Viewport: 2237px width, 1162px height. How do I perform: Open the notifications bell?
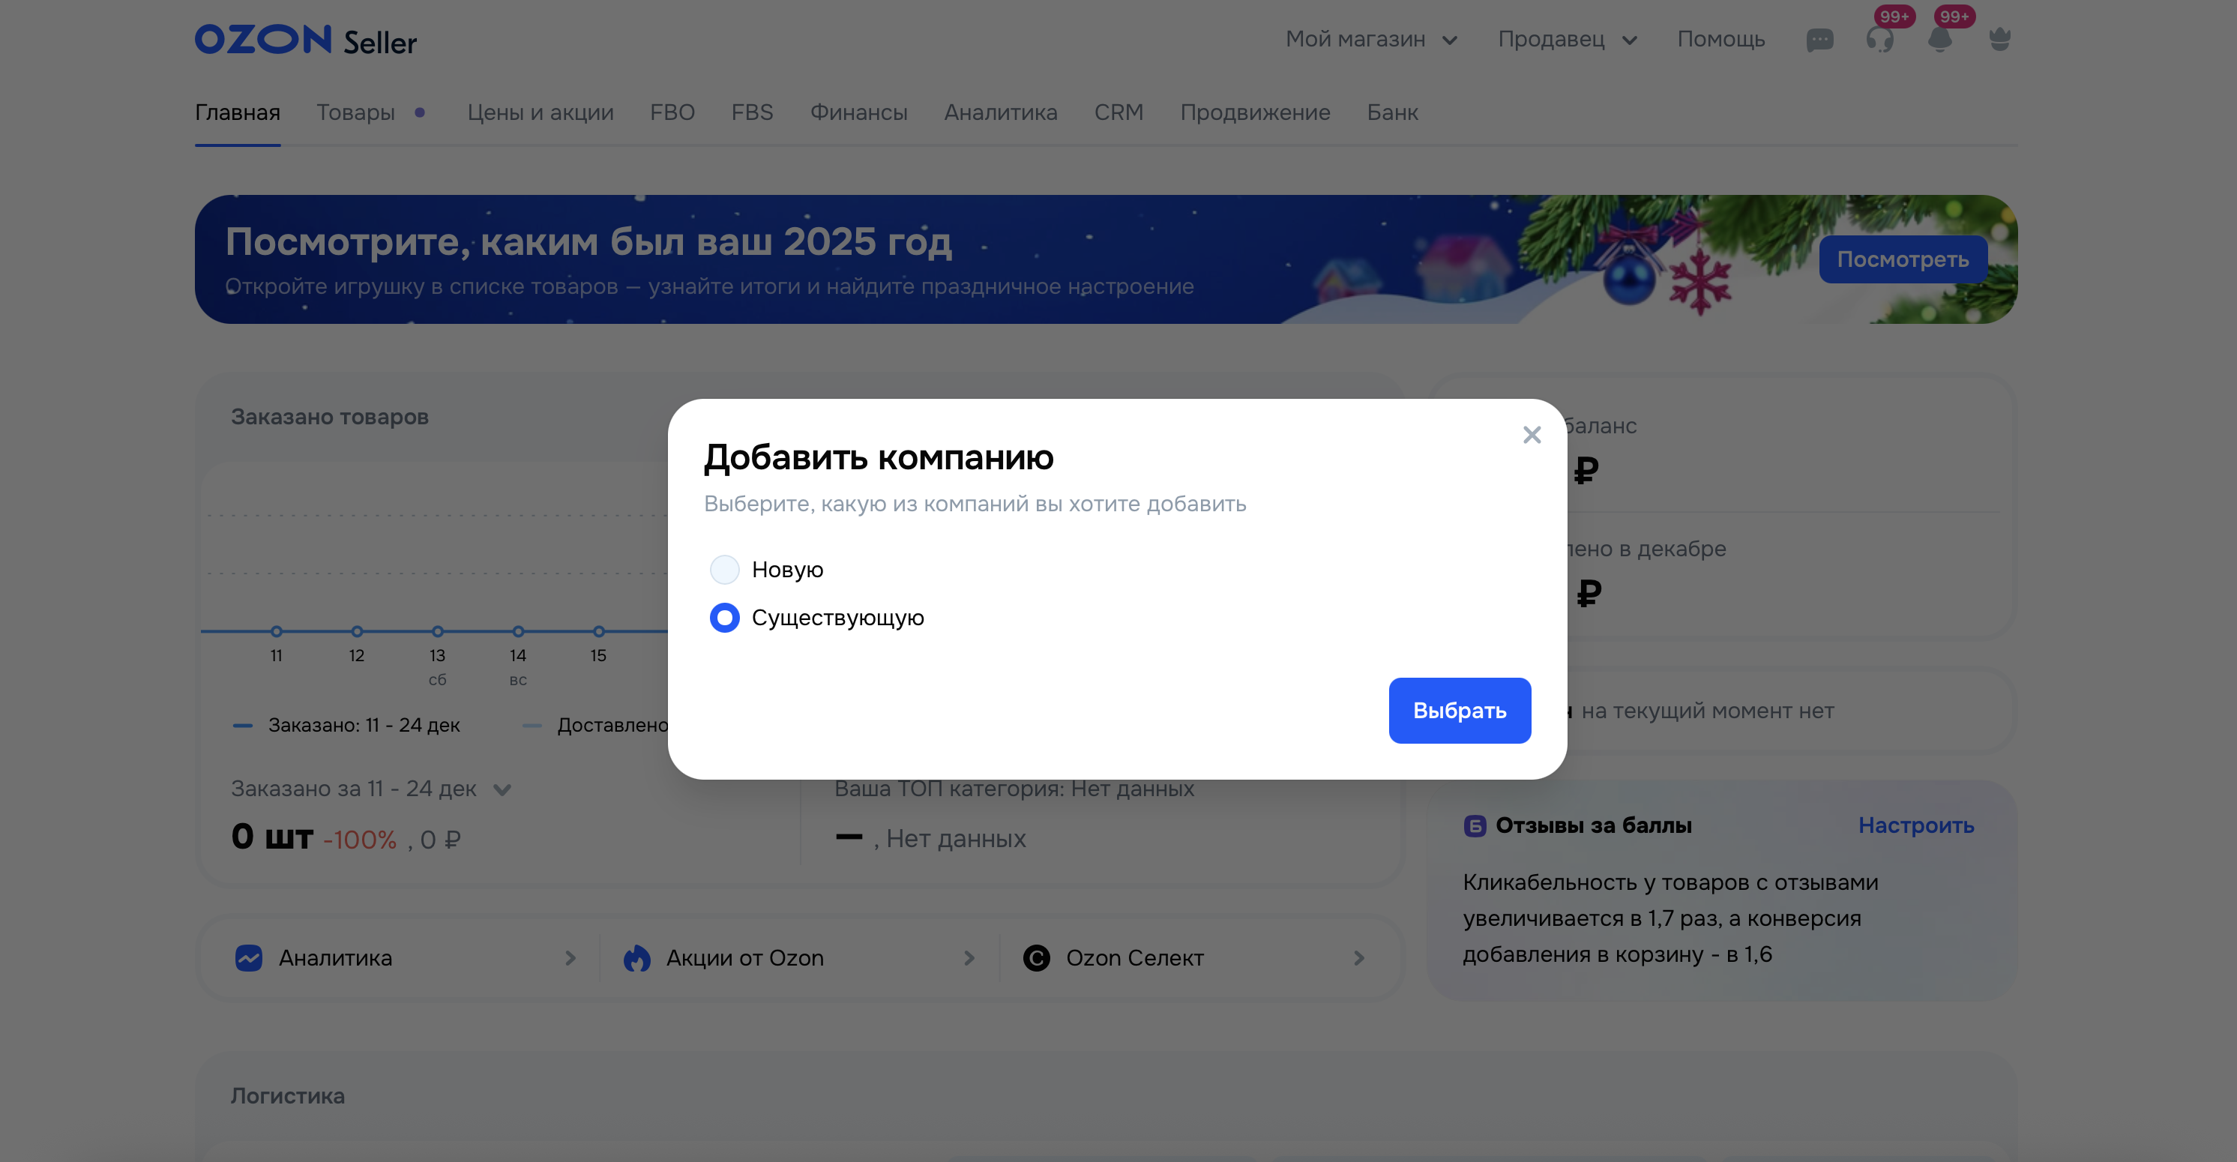click(x=1939, y=40)
